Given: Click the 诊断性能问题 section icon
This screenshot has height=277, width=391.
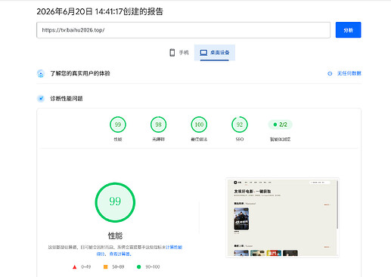Looking at the screenshot, I should pyautogui.click(x=41, y=98).
